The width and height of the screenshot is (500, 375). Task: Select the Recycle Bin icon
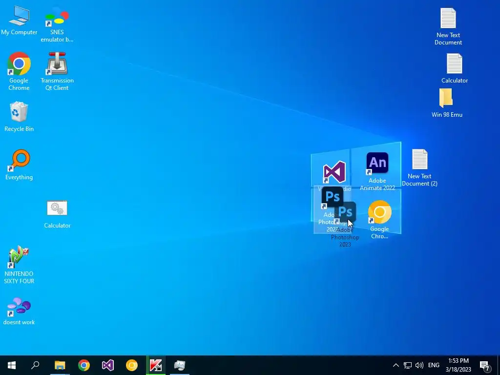(x=19, y=117)
